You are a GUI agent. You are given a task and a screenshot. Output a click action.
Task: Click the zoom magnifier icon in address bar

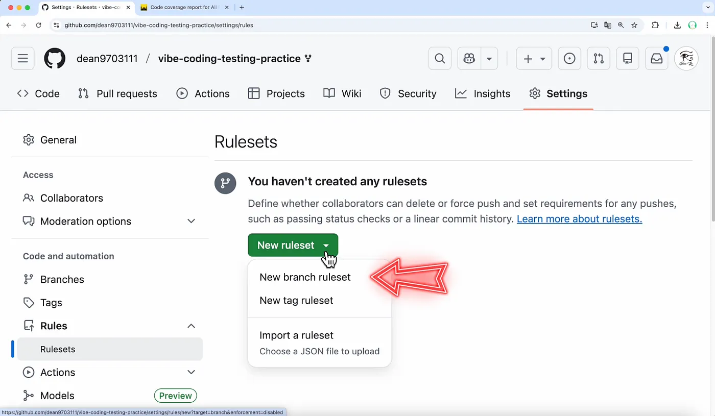[621, 25]
